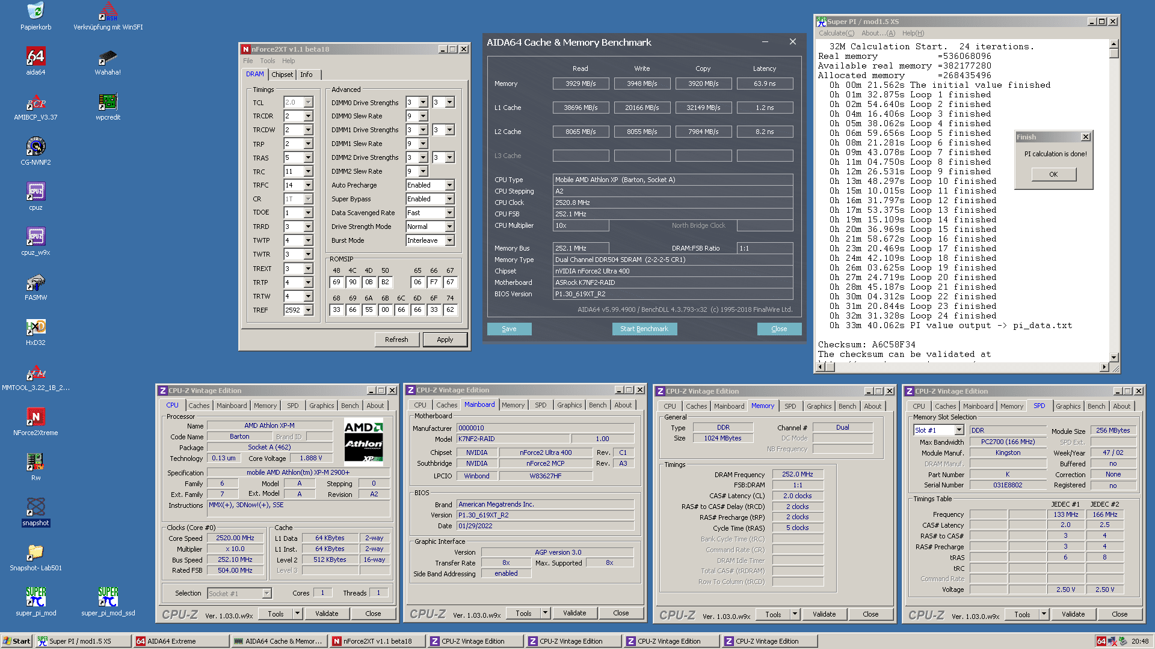Open Calculate menu in Super PI

pos(836,33)
